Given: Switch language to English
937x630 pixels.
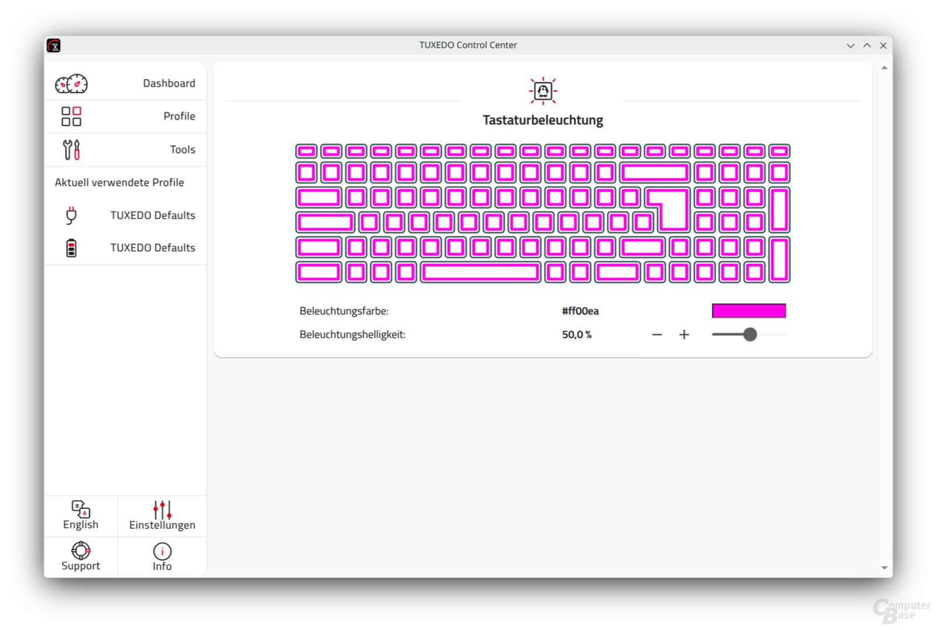Looking at the screenshot, I should (81, 516).
